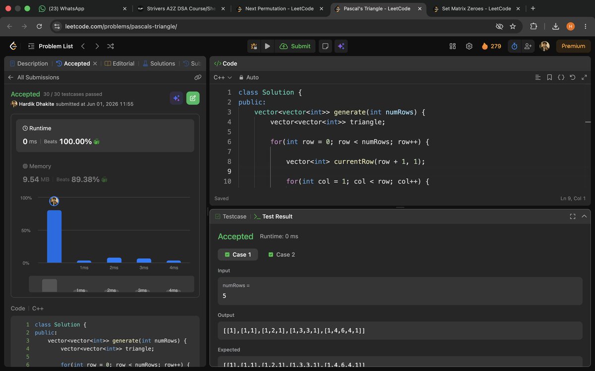The width and height of the screenshot is (595, 371).
Task: Open the Solutions tab
Action: [x=159, y=63]
